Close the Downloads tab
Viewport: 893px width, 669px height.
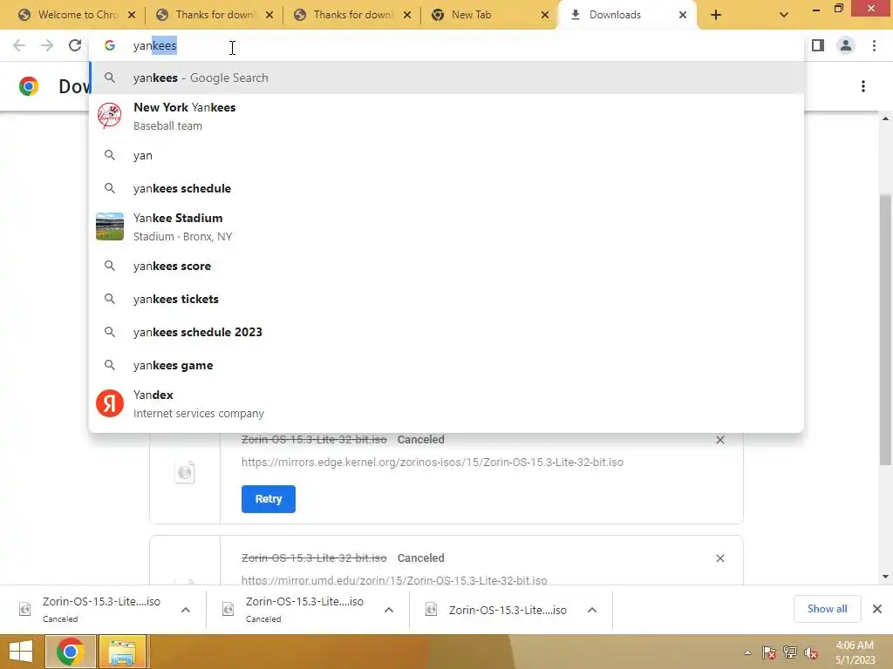(x=682, y=15)
